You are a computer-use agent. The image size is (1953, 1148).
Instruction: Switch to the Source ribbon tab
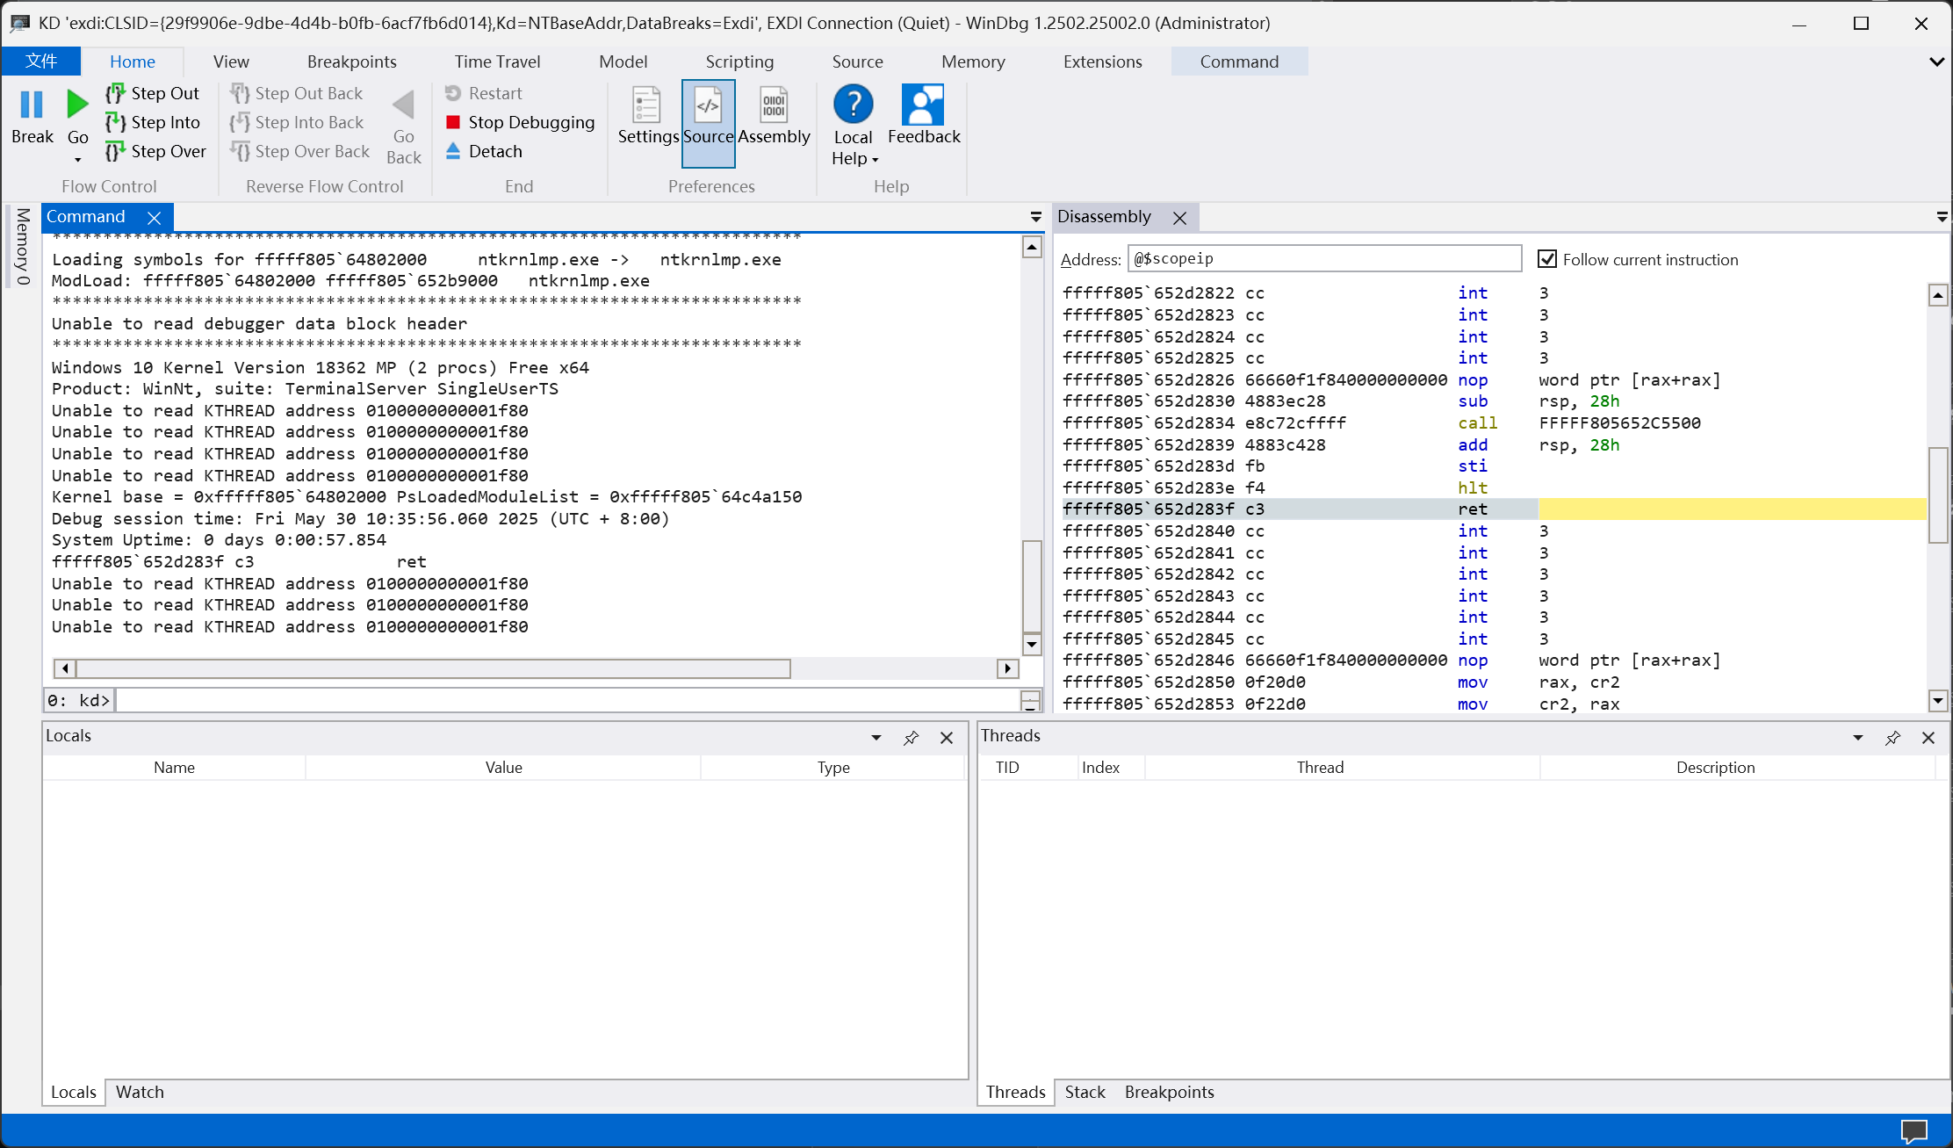(858, 61)
